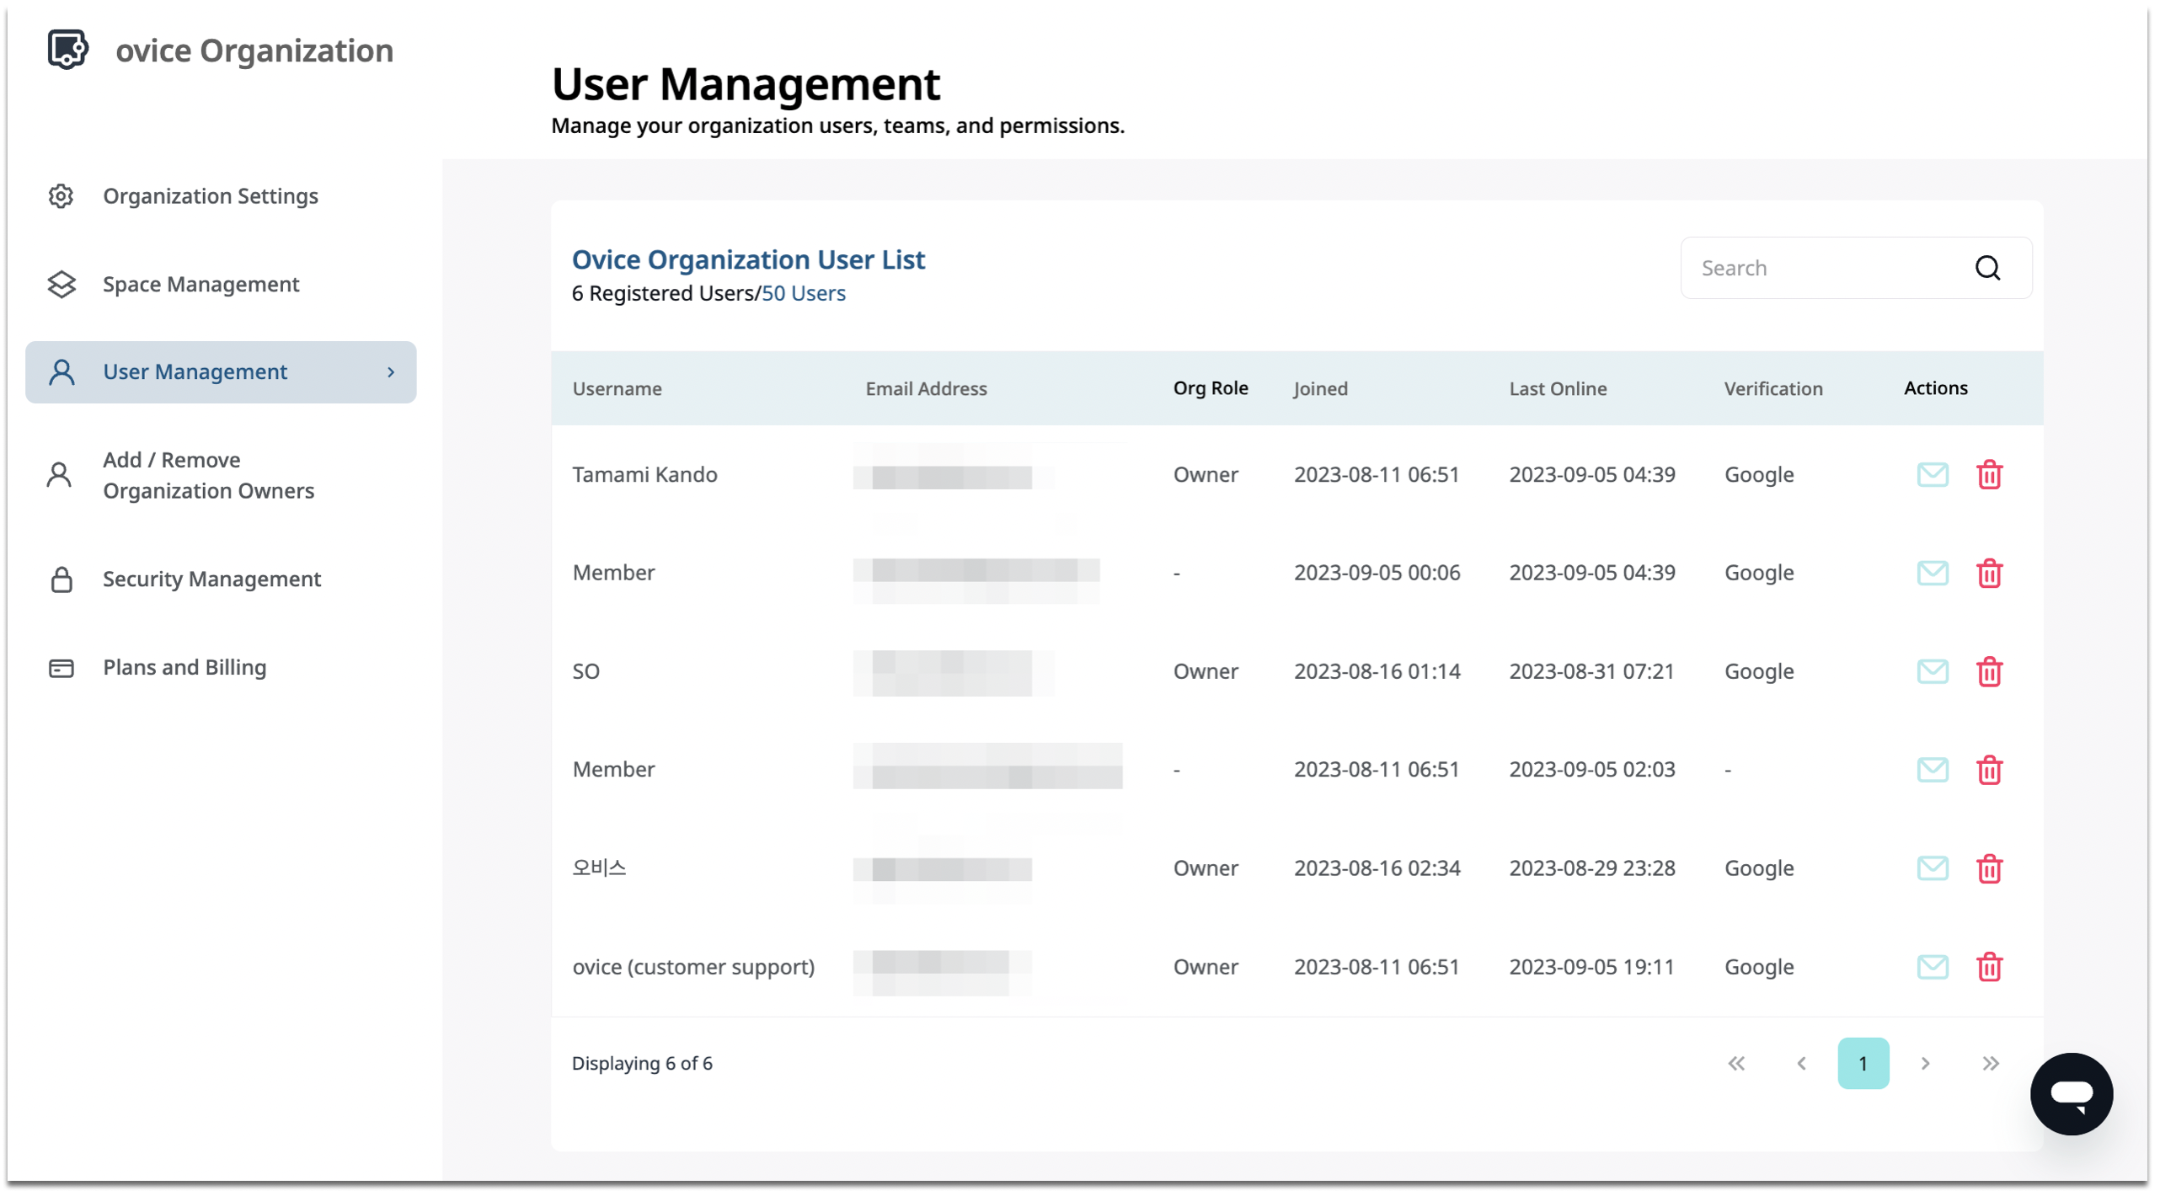Click the Actions column header

1935,388
